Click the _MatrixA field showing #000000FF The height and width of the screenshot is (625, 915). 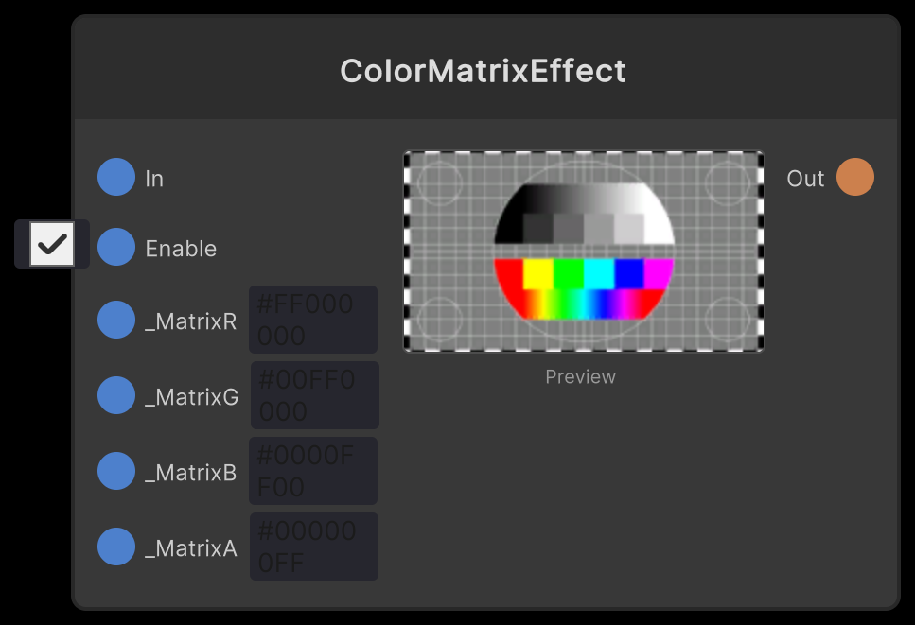point(313,547)
